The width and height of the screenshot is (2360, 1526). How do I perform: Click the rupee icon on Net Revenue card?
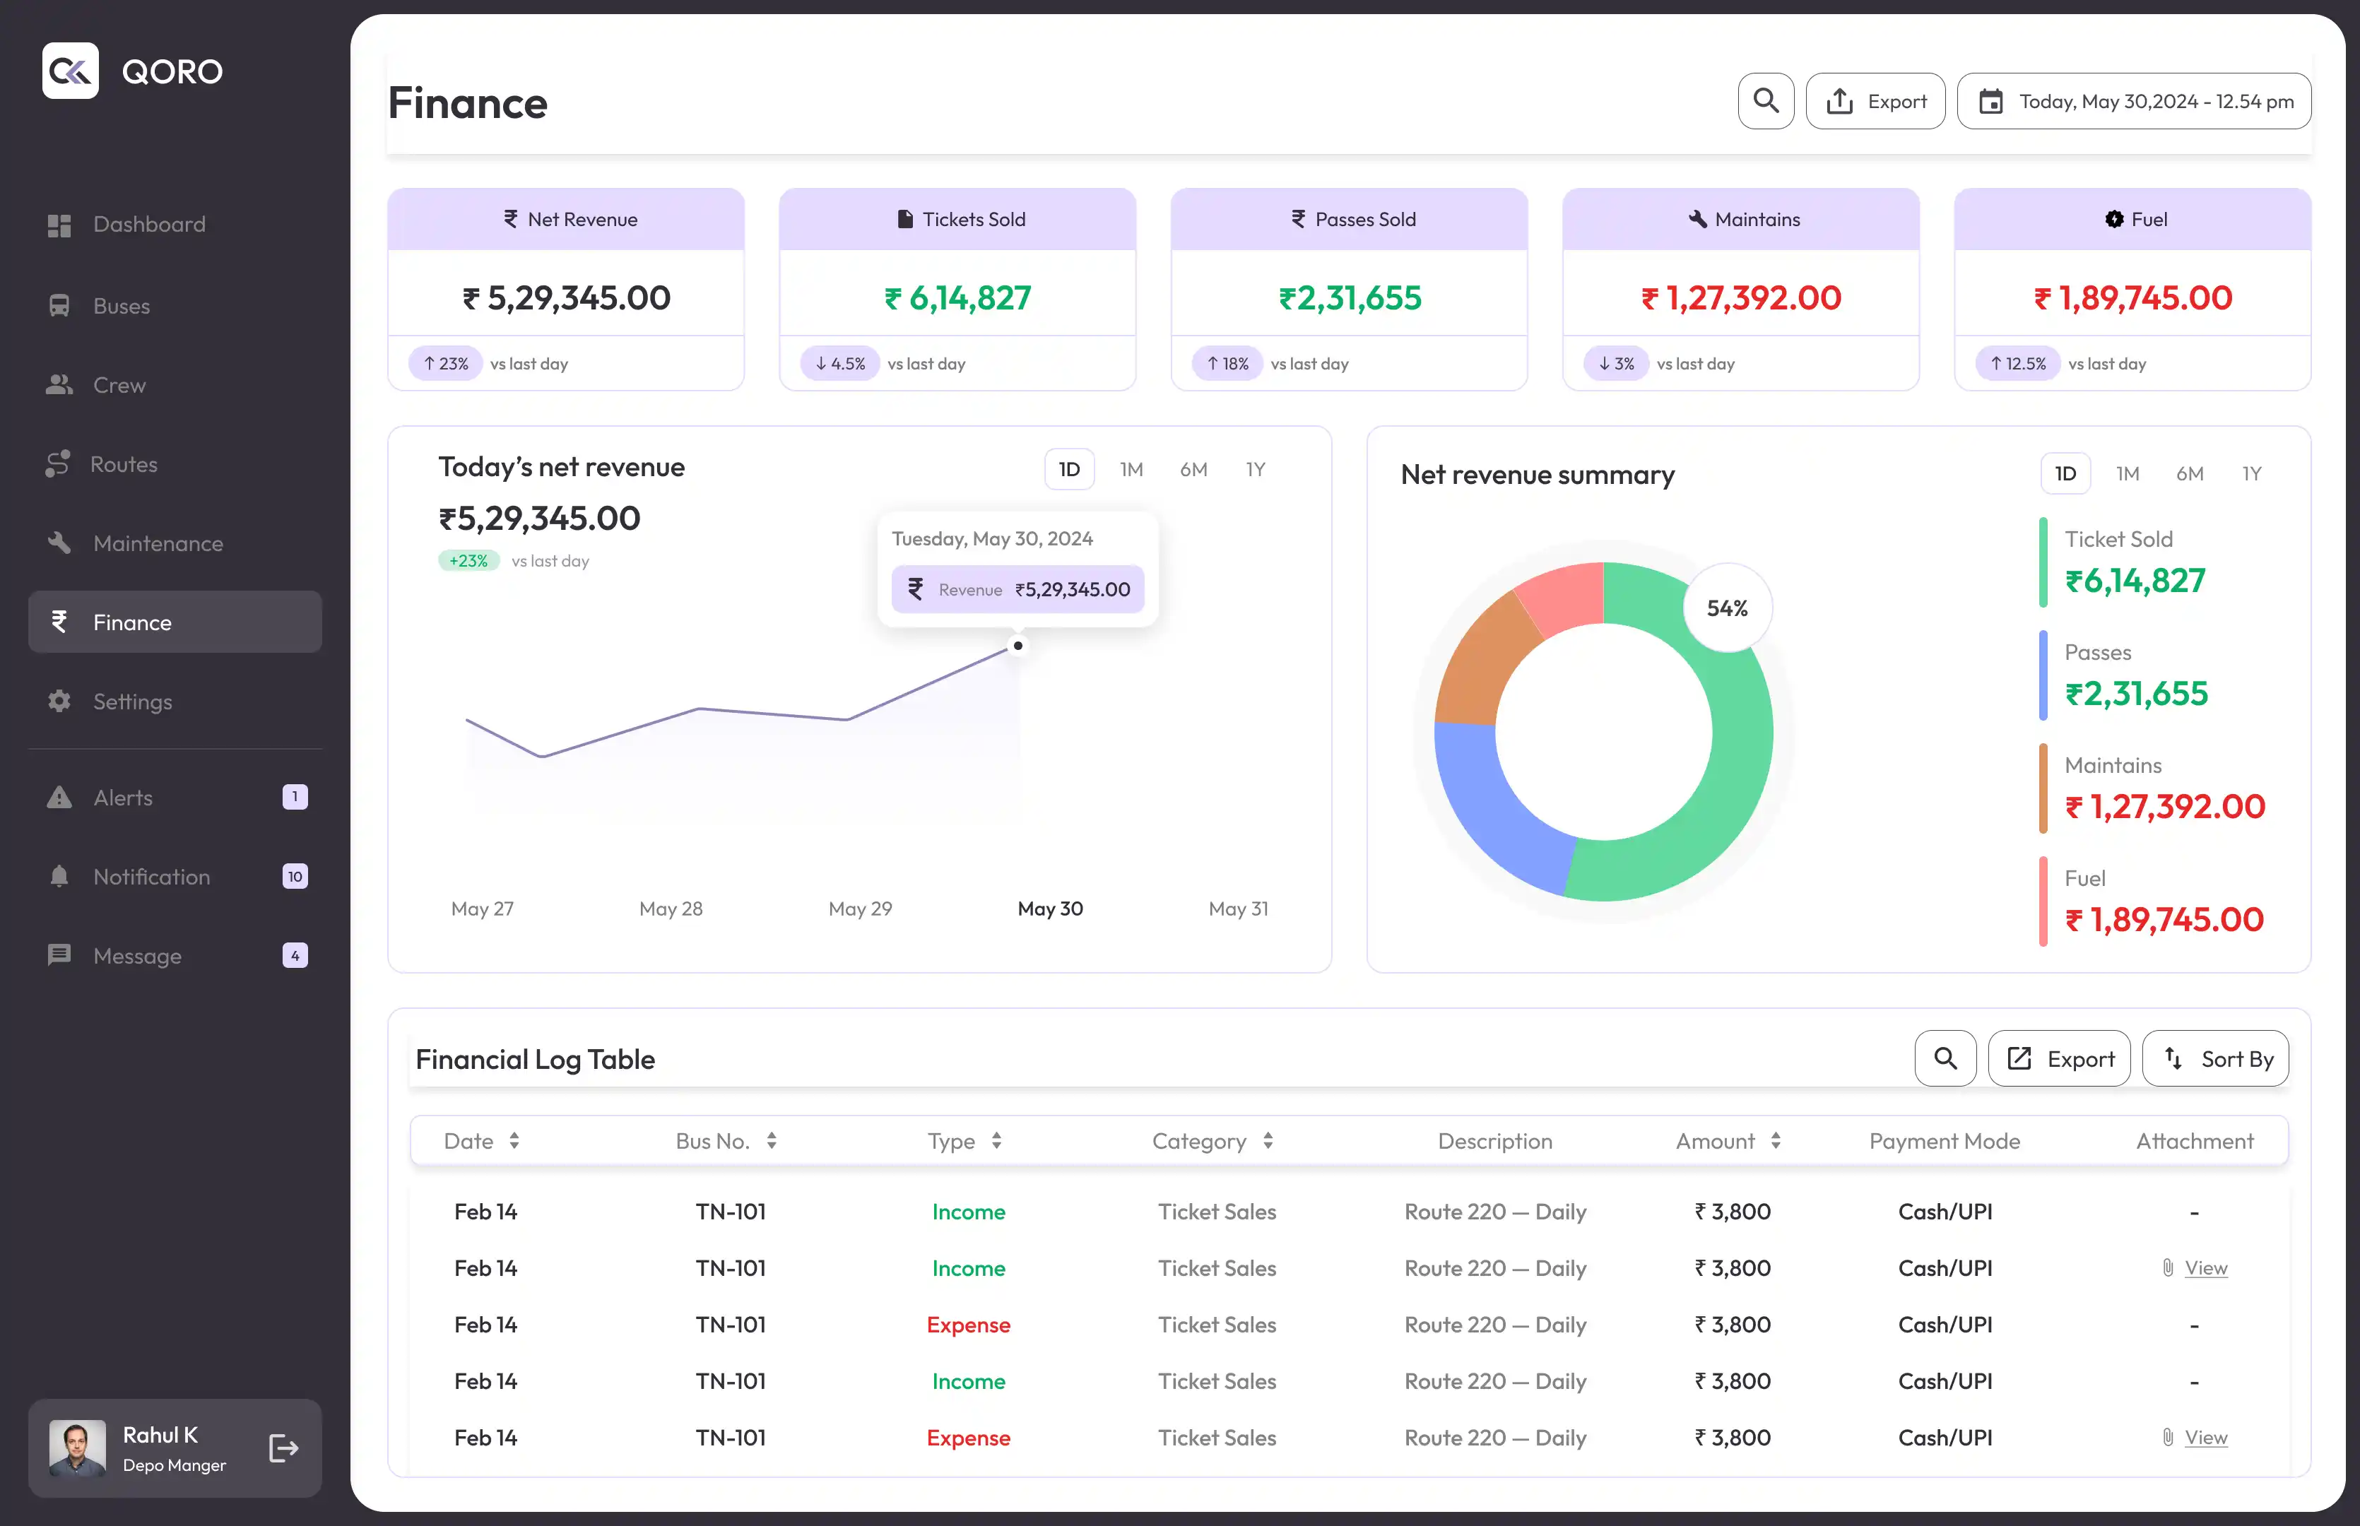pyautogui.click(x=510, y=219)
